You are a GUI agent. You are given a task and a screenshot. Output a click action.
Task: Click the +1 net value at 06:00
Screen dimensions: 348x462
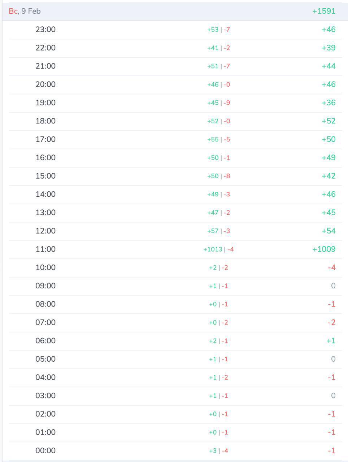click(x=331, y=341)
